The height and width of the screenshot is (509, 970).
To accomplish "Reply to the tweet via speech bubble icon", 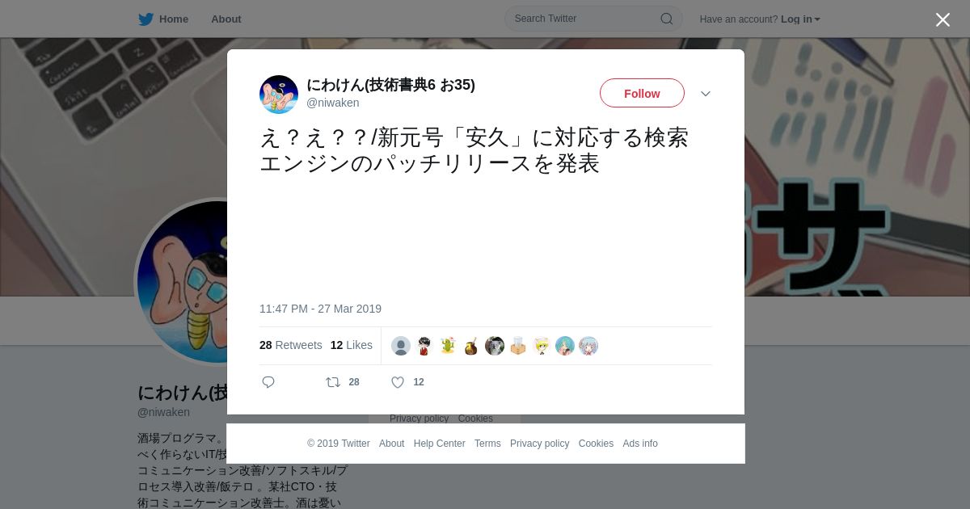I will coord(268,382).
